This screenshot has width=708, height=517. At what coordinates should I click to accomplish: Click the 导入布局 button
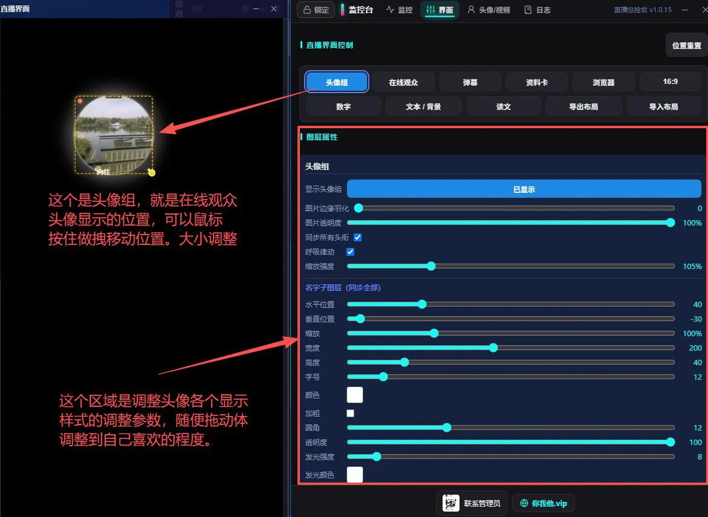point(664,106)
